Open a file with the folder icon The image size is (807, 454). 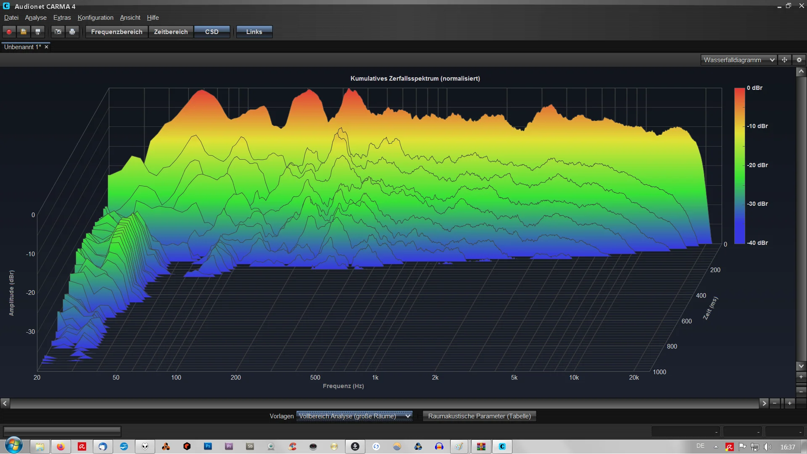click(24, 32)
